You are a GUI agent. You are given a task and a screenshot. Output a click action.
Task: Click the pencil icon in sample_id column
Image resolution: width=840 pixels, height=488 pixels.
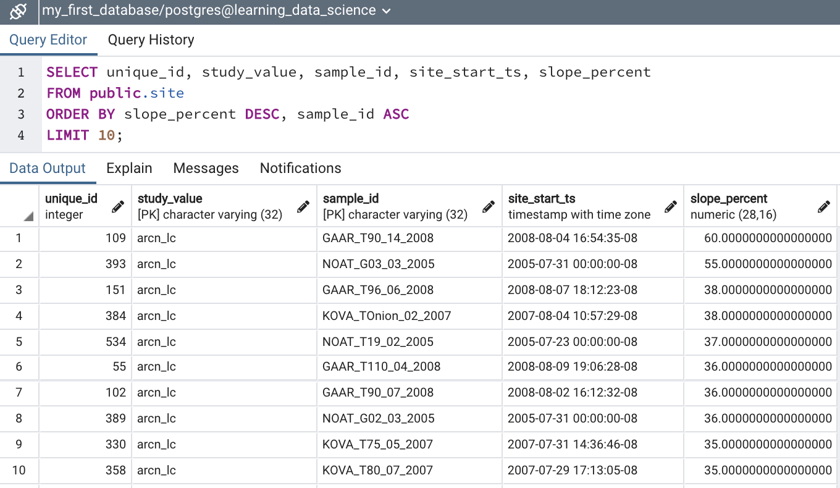489,207
